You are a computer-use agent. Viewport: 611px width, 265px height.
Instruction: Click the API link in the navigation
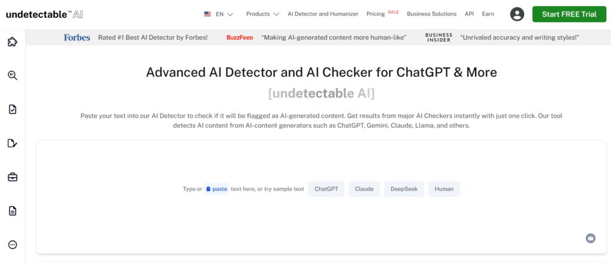(x=470, y=14)
